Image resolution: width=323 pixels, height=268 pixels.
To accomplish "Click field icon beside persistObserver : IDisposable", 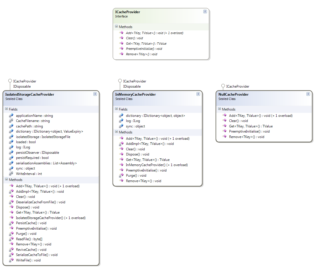I will [x=11, y=152].
